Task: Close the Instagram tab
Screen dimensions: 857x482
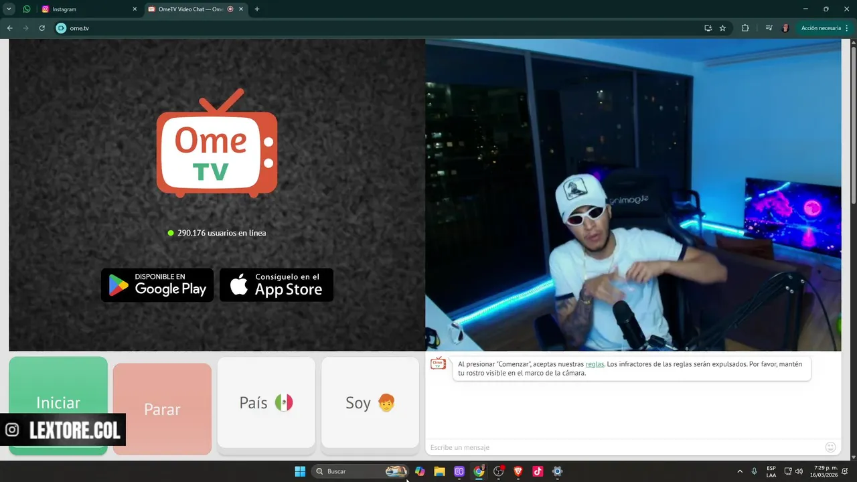Action: tap(135, 9)
